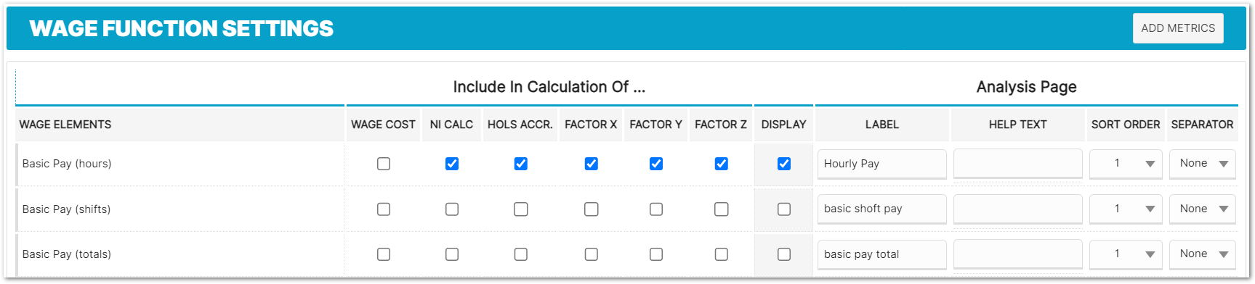Enable Display for Basic Pay (totals)

pos(784,254)
